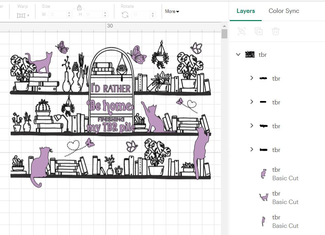This screenshot has width=325, height=235.
Task: Click the Group layers icon
Action: point(242,31)
